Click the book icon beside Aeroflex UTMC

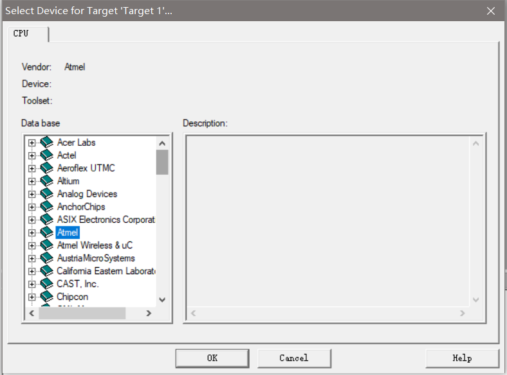click(x=47, y=168)
